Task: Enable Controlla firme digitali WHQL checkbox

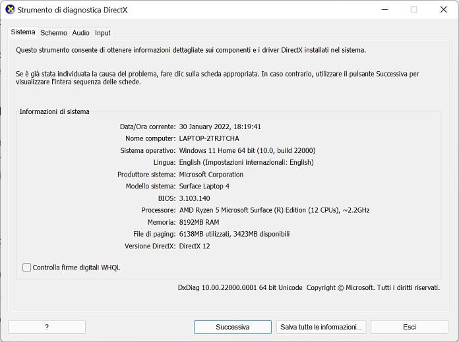Action: (26, 268)
